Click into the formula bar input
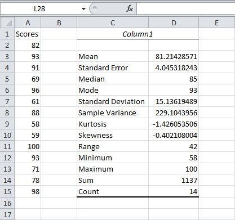This screenshot has width=235, height=220. (186, 8)
